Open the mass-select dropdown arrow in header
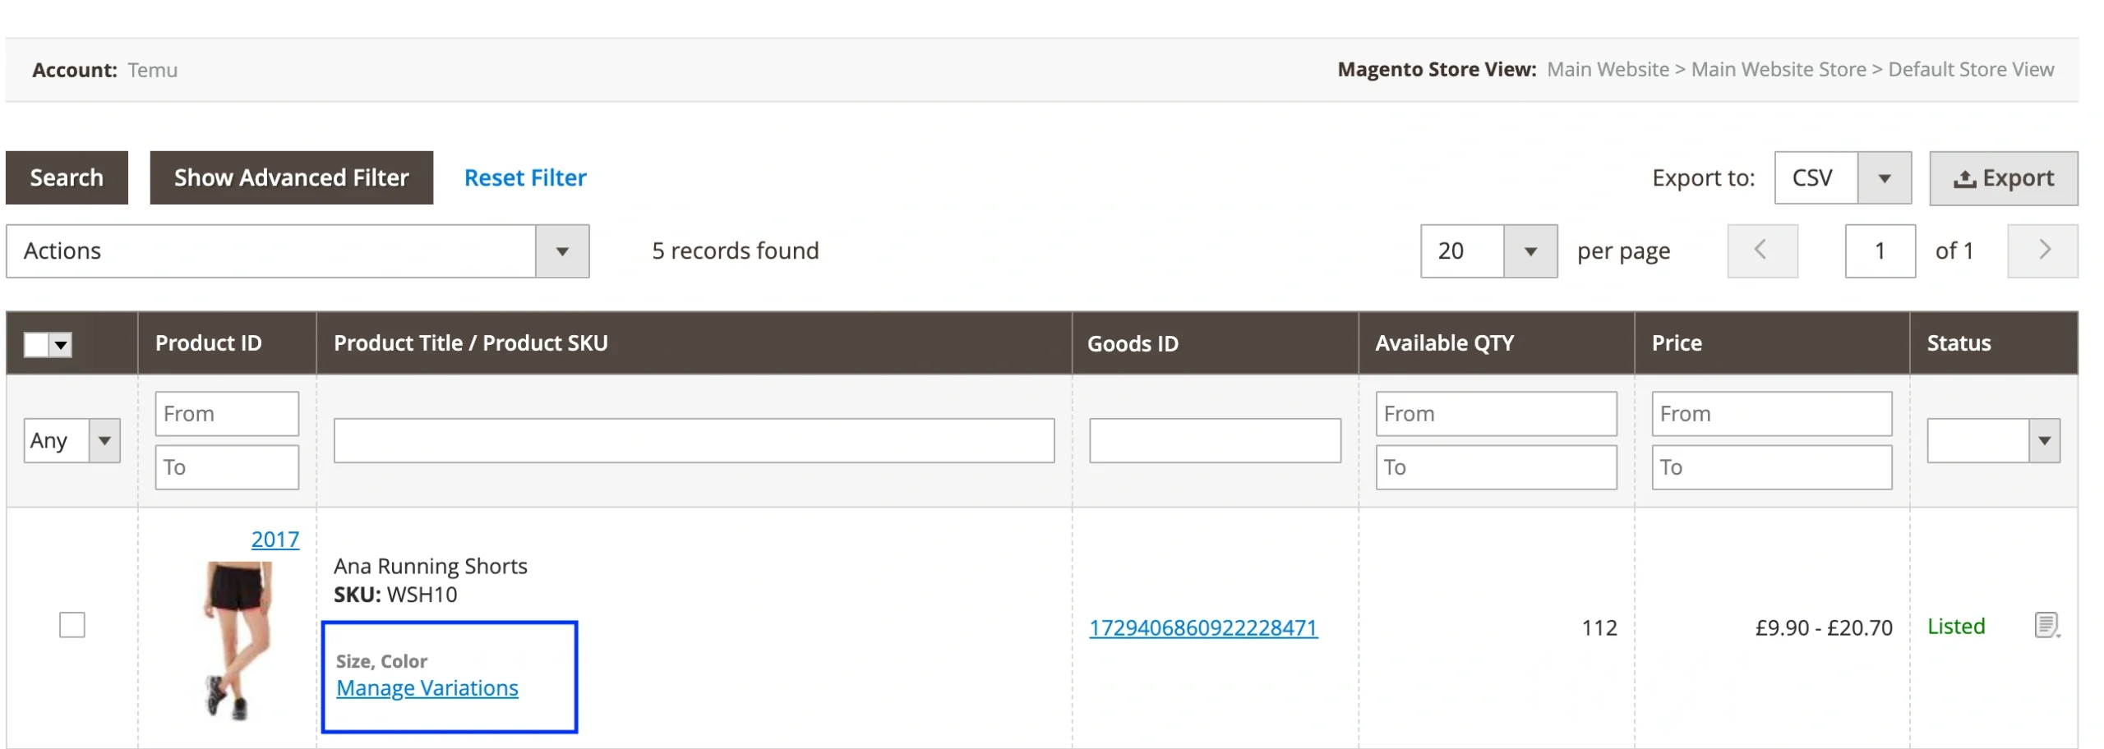The height and width of the screenshot is (749, 2104). click(61, 344)
